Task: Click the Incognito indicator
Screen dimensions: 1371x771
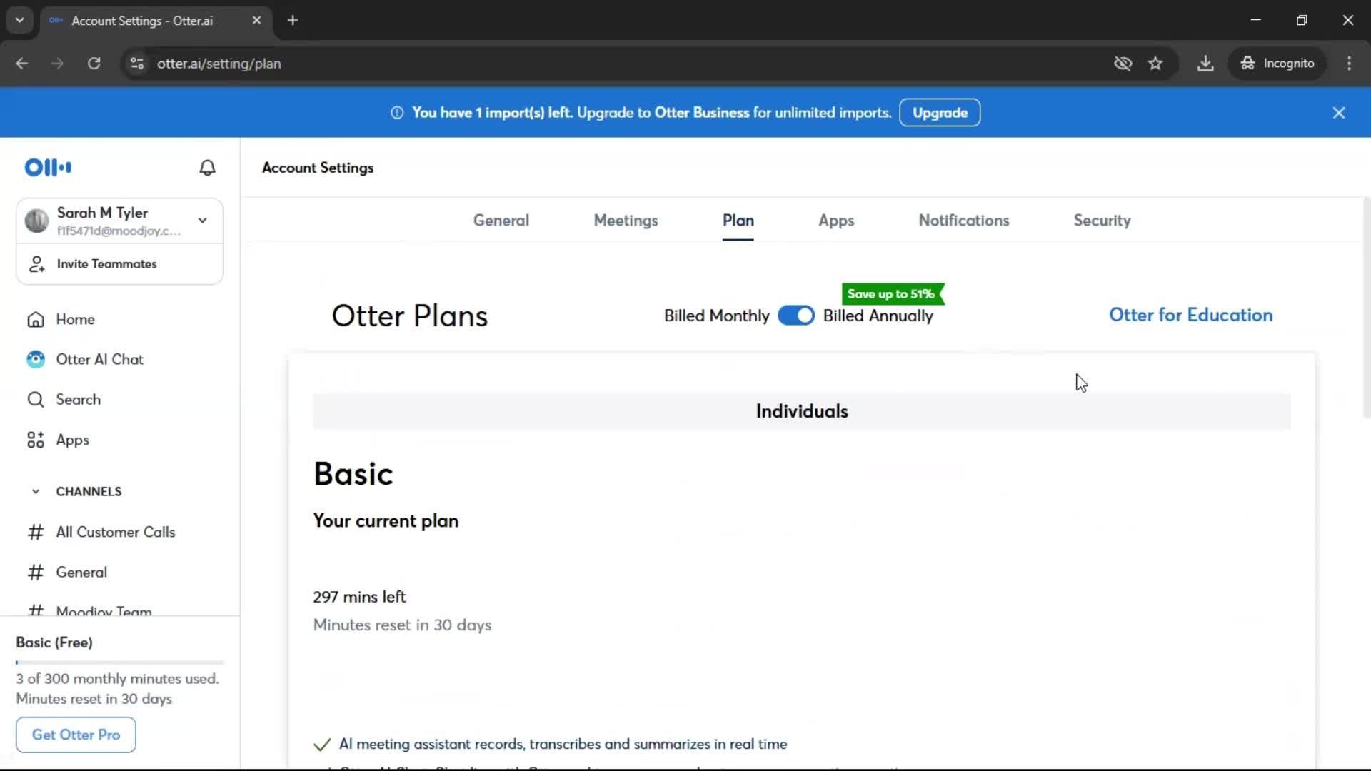Action: pos(1277,64)
